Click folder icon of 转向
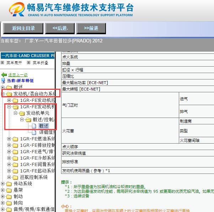This screenshot has width=214, height=212. (x=9, y=203)
